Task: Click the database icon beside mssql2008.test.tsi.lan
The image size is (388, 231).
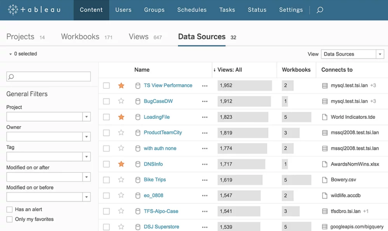Action: click(x=324, y=133)
